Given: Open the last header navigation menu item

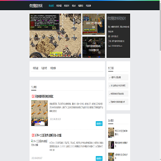Looking at the screenshot, I should [x=88, y=6].
